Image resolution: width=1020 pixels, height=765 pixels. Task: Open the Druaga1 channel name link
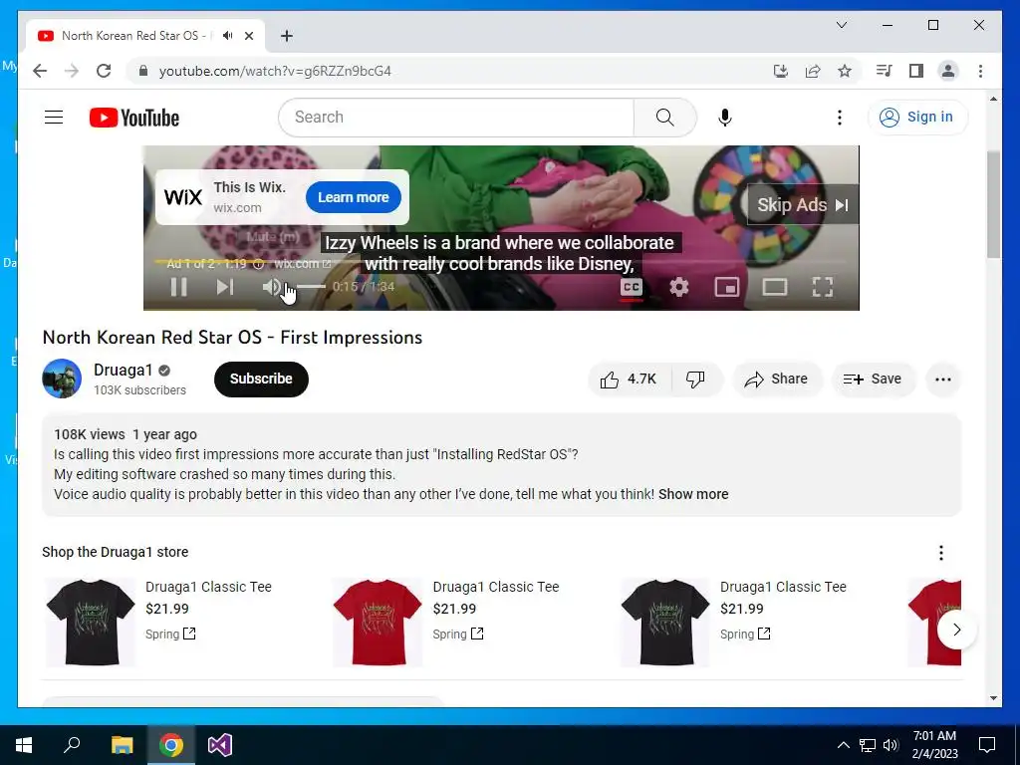pos(123,370)
